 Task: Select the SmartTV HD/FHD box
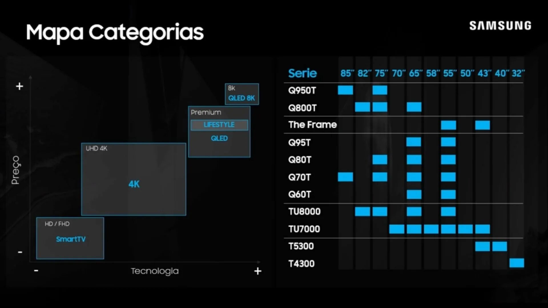point(70,238)
